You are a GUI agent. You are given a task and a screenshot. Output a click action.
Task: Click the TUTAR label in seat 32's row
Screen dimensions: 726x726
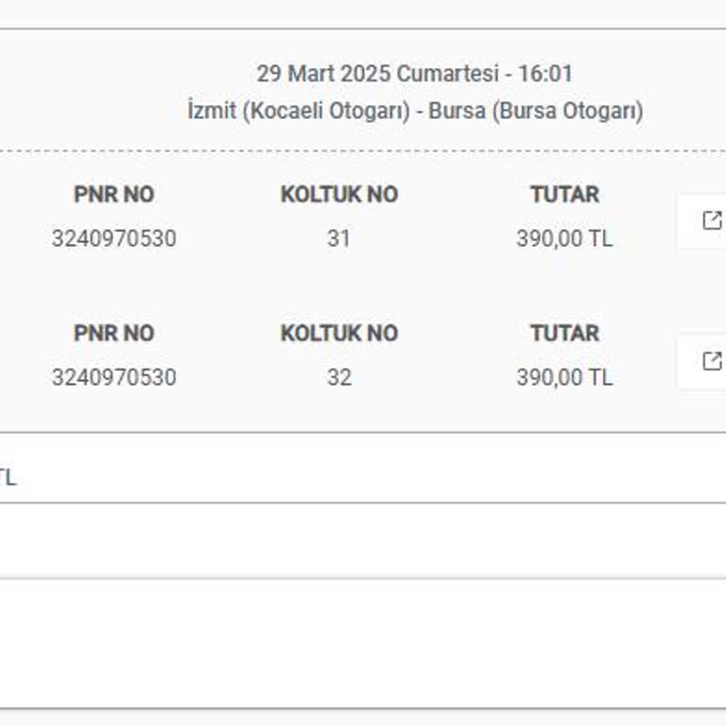pyautogui.click(x=564, y=334)
